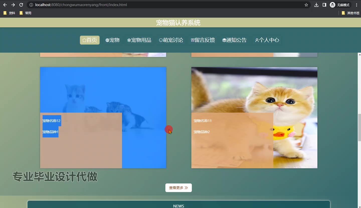Open the 宠物 navigation item

[113, 40]
